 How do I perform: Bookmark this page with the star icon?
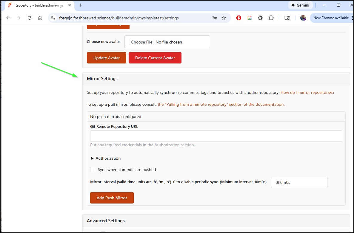click(224, 18)
